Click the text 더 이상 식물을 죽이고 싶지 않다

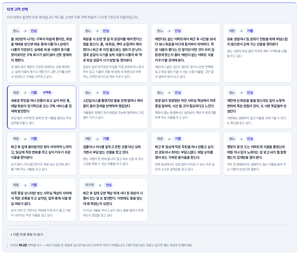pyautogui.click(x=113, y=213)
